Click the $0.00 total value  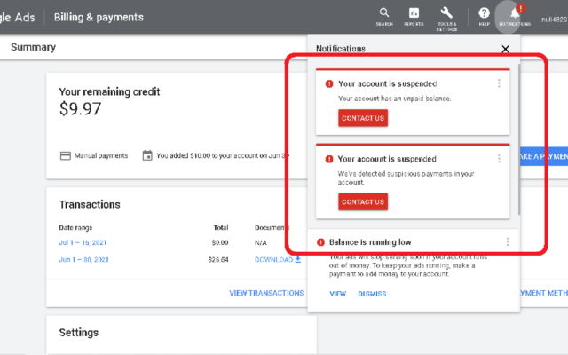[x=220, y=242]
